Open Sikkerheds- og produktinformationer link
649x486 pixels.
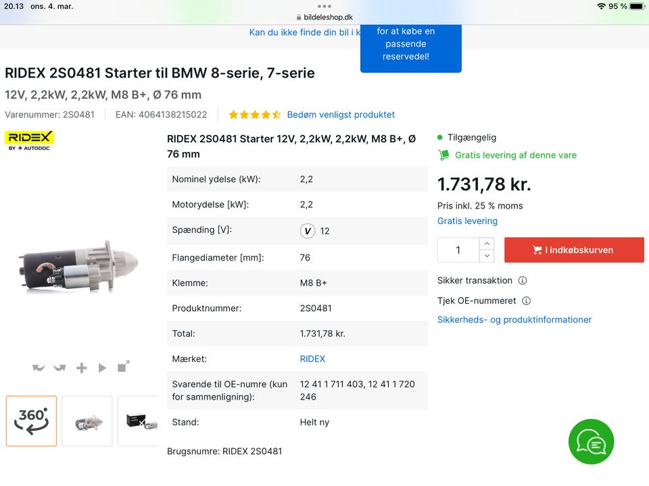click(514, 320)
